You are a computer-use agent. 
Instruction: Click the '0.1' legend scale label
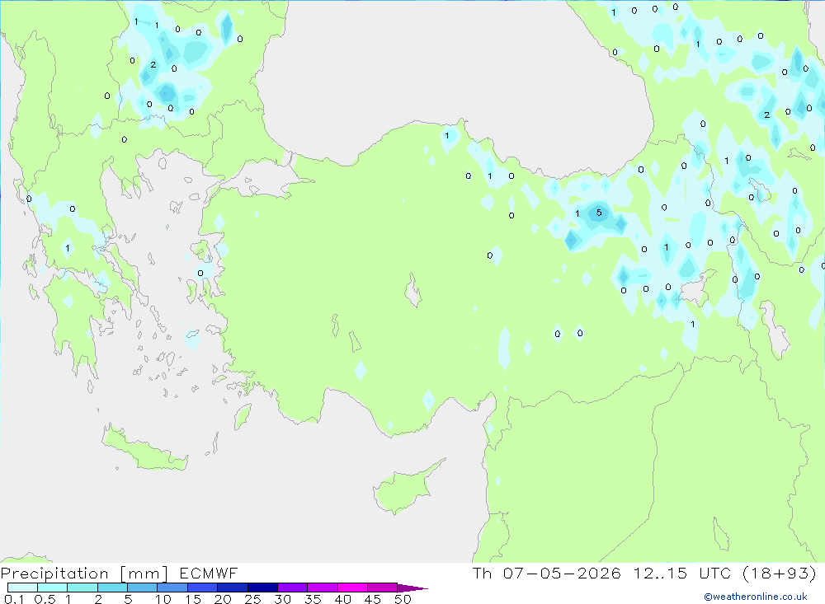(x=14, y=599)
